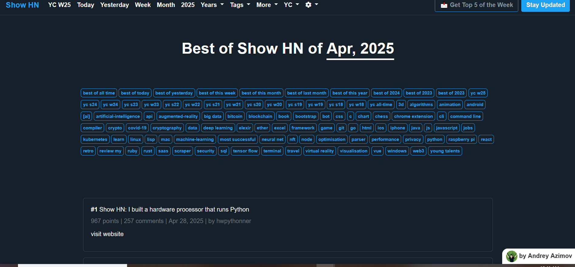
Task: Expand the Years dropdown menu
Action: pos(212,5)
